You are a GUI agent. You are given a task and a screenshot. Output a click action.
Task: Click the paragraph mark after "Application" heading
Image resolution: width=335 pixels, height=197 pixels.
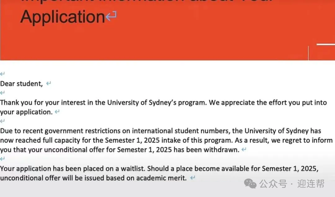[x=111, y=16]
